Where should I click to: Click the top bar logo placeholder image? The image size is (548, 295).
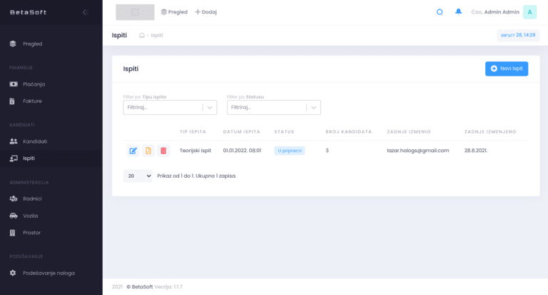tap(135, 12)
